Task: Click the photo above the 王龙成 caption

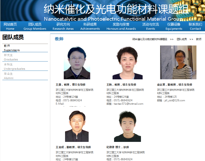Action: click(77, 126)
